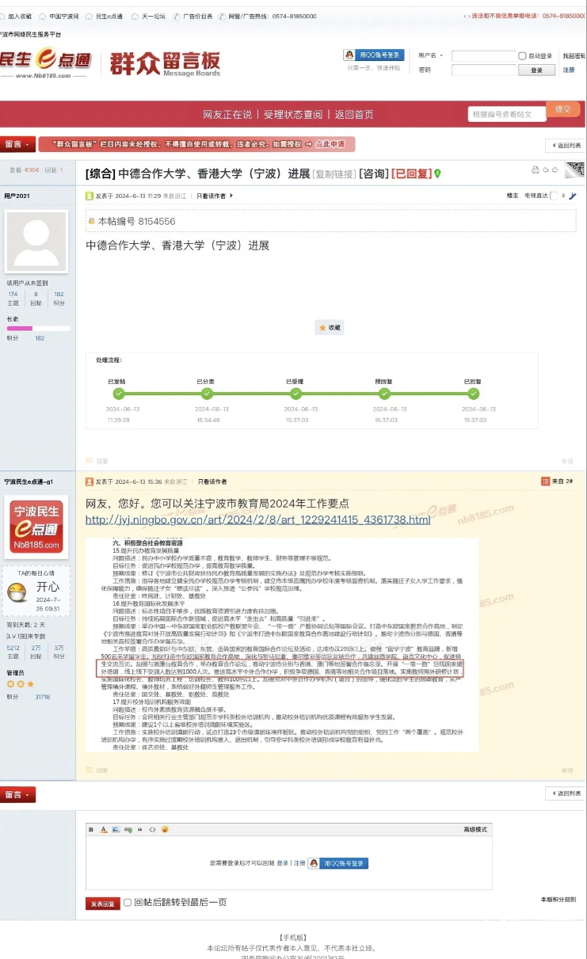Click the 民生e点通 site logo
The width and height of the screenshot is (587, 959).
pos(45,63)
